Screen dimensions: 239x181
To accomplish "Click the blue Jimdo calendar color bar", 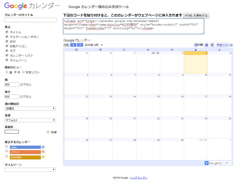I will (25, 147).
